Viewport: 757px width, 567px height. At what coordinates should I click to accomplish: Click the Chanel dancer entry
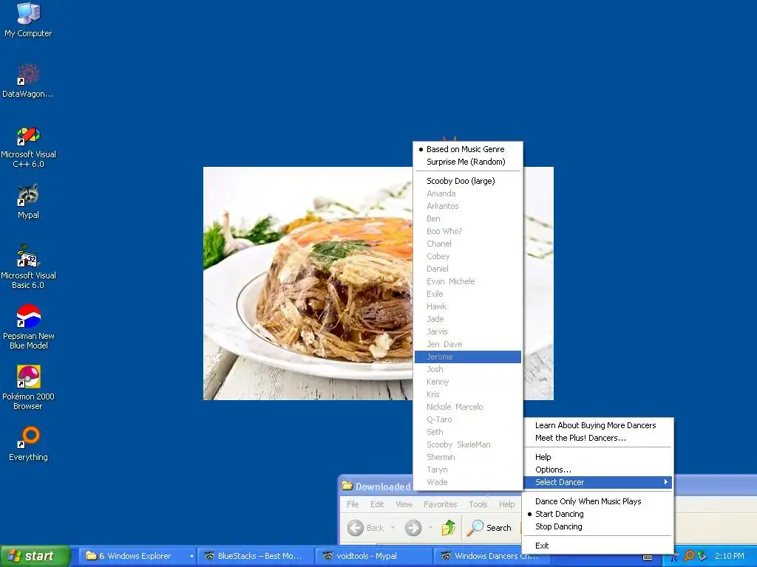coord(468,244)
